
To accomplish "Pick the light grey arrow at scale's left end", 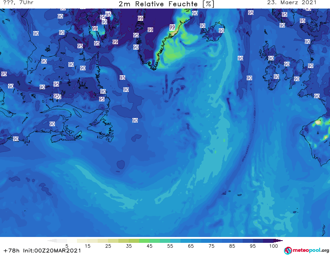I will coord(52,241).
